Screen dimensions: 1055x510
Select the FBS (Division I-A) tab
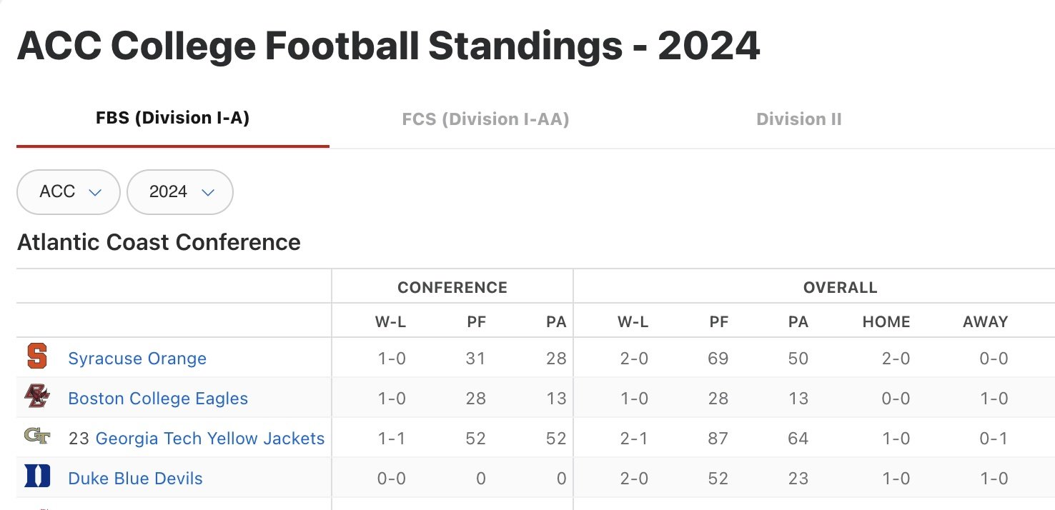[x=172, y=119]
